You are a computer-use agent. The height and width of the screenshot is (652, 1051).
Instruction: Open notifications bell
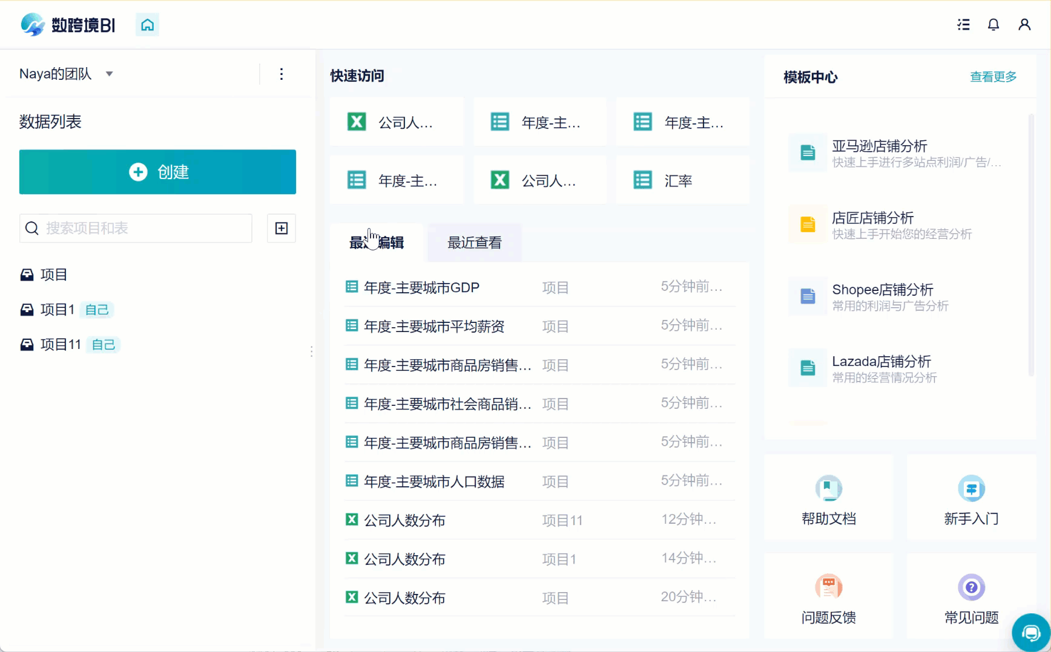click(x=993, y=25)
